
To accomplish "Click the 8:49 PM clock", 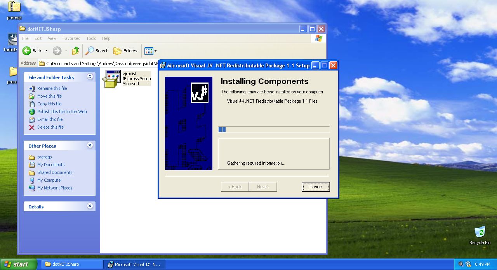I will tap(482, 264).
